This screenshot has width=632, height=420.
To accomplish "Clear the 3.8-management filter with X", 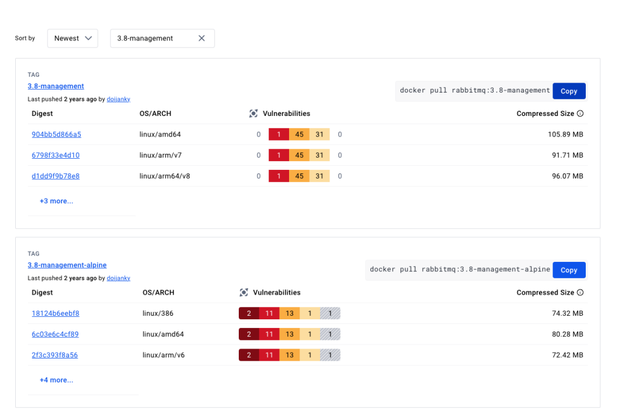I will (x=201, y=38).
